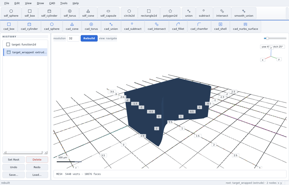Viewport: 289px width, 185px height.
Task: Create a cad_sphere solid
Action: (x=52, y=27)
